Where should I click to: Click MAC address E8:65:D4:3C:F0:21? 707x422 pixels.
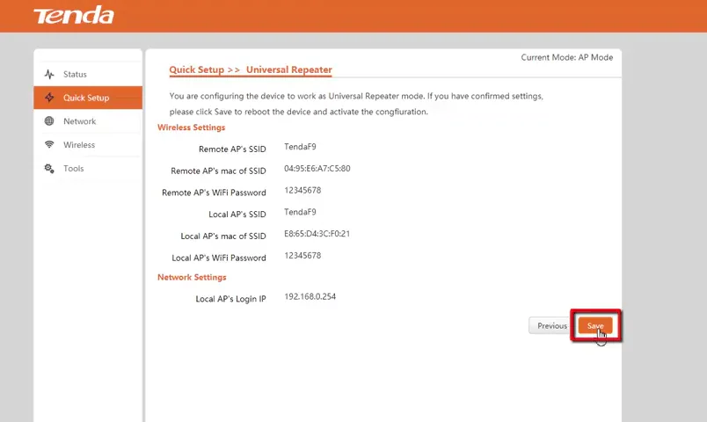coord(317,234)
